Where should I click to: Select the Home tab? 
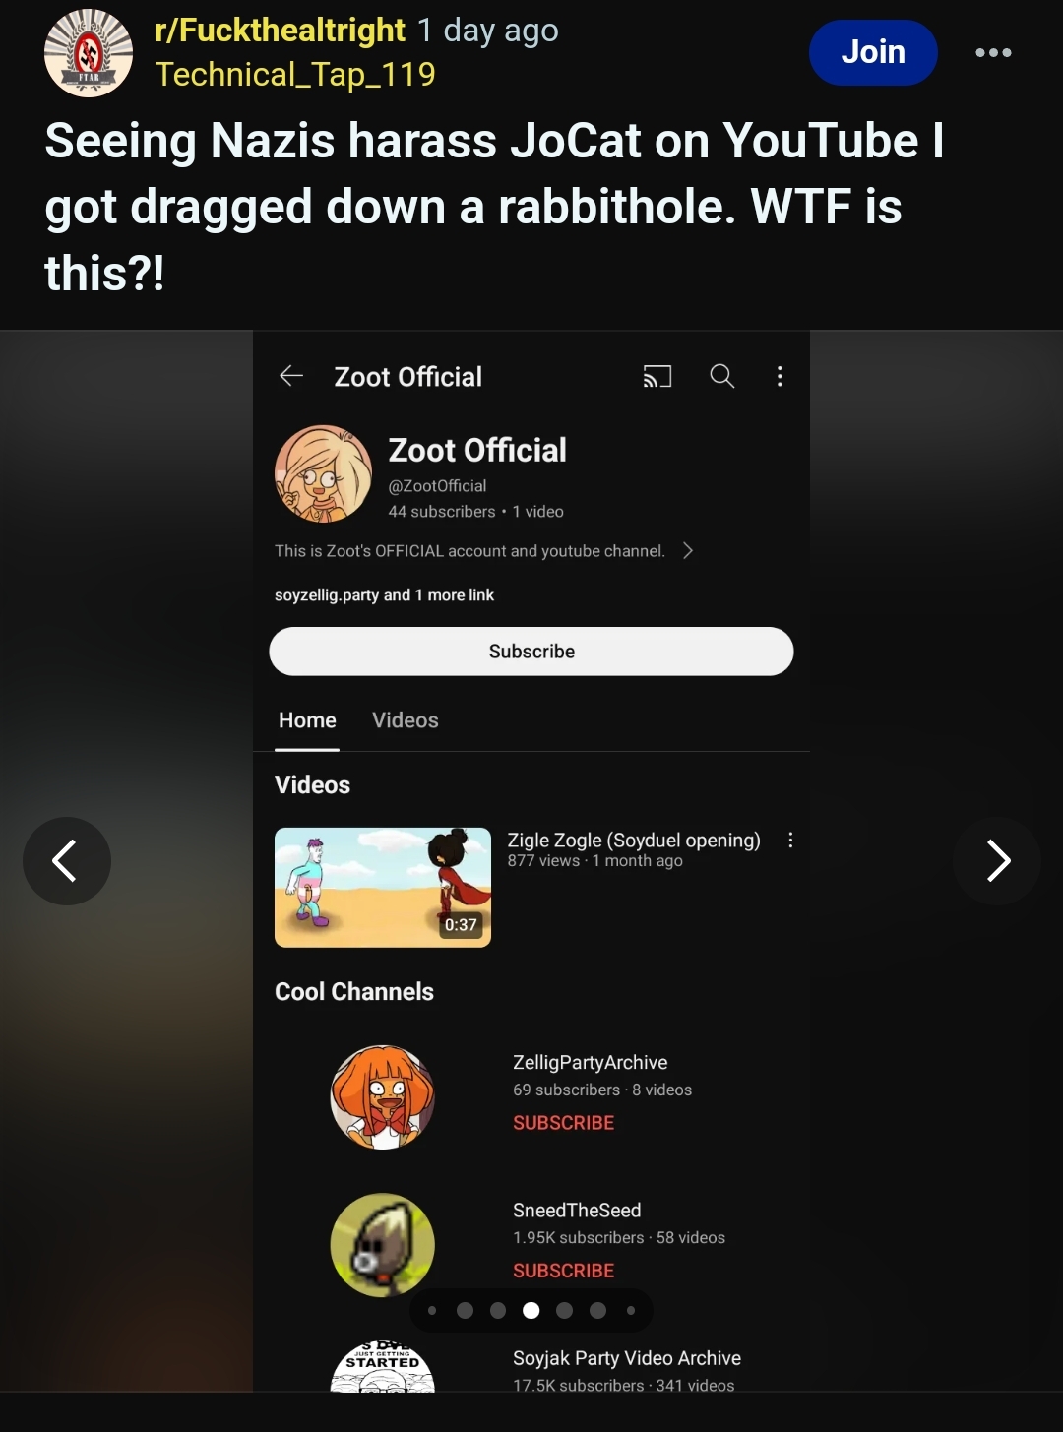[x=307, y=720]
